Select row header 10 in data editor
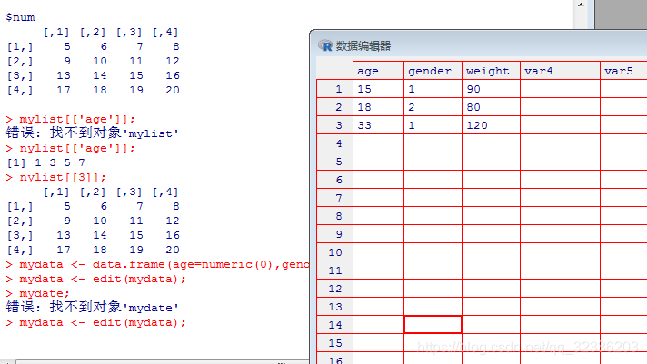The width and height of the screenshot is (647, 364). [334, 252]
